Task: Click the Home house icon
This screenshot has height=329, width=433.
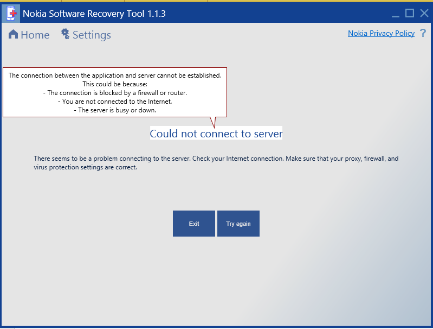Action: pyautogui.click(x=13, y=35)
